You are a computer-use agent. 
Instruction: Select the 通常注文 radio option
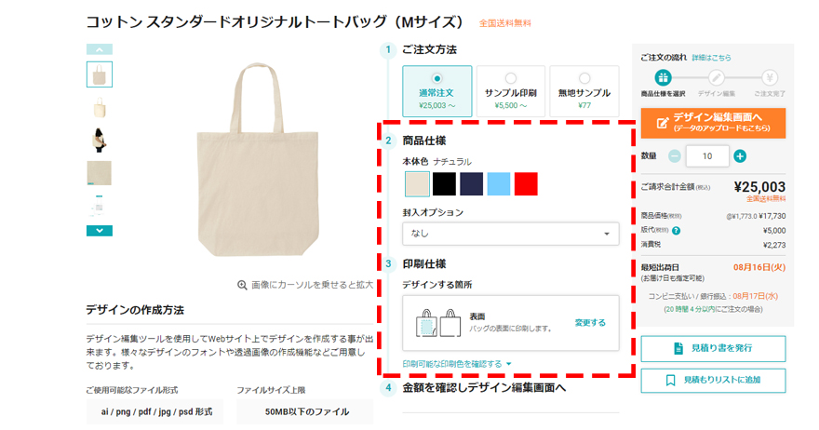(436, 91)
